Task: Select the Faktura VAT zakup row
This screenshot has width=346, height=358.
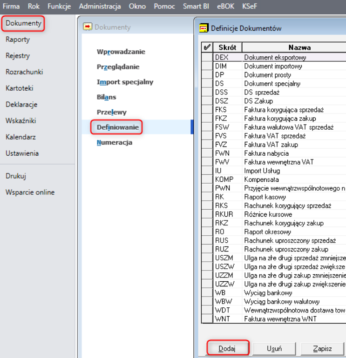Action: 271,145
